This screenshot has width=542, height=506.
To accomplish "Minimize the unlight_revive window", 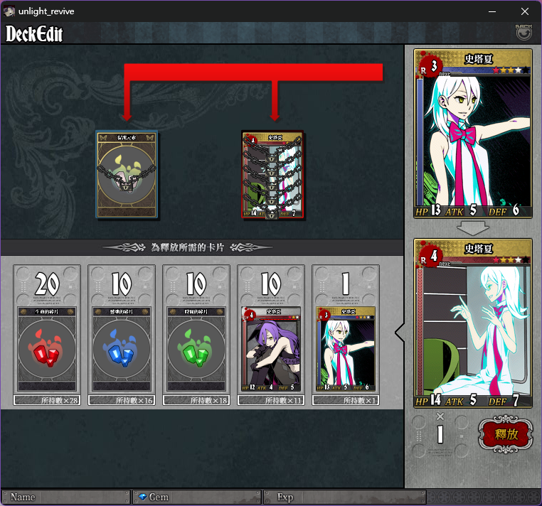I will click(492, 11).
